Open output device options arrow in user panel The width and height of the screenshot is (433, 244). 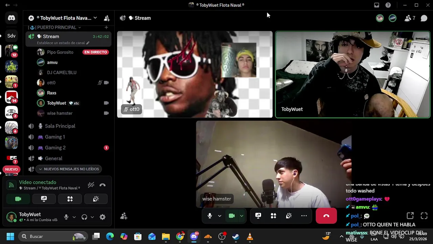click(x=92, y=217)
